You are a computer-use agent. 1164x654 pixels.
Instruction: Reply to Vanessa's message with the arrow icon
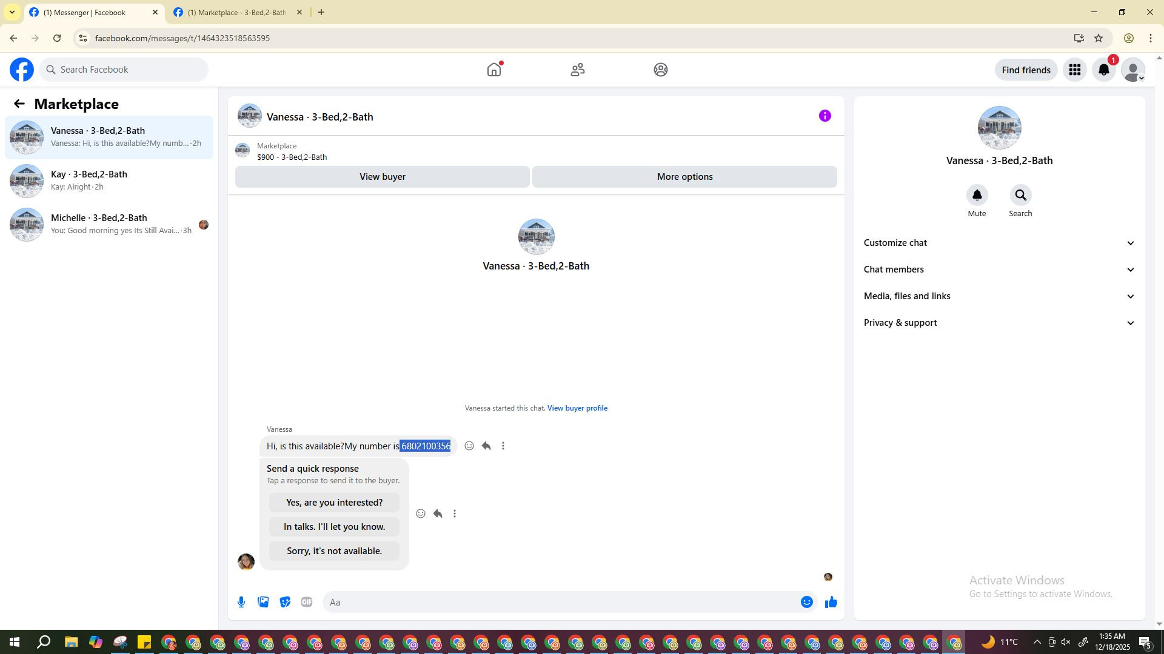[486, 446]
